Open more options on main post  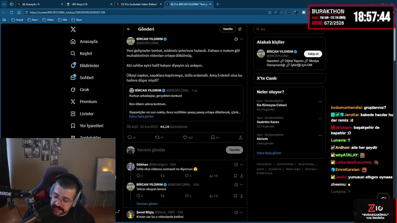coord(242,39)
